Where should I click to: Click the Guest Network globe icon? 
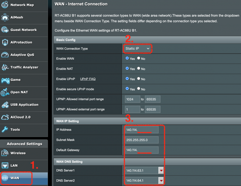pyautogui.click(x=5, y=30)
